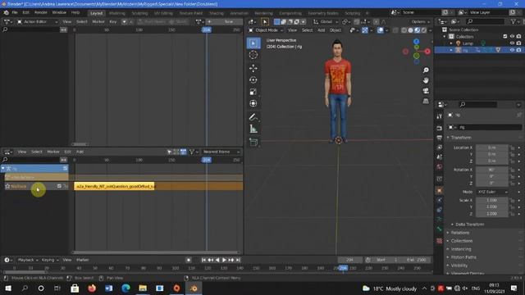Open the XYZ Euler rotation mode dropdown
This screenshot has height=295, width=525.
tap(492, 192)
